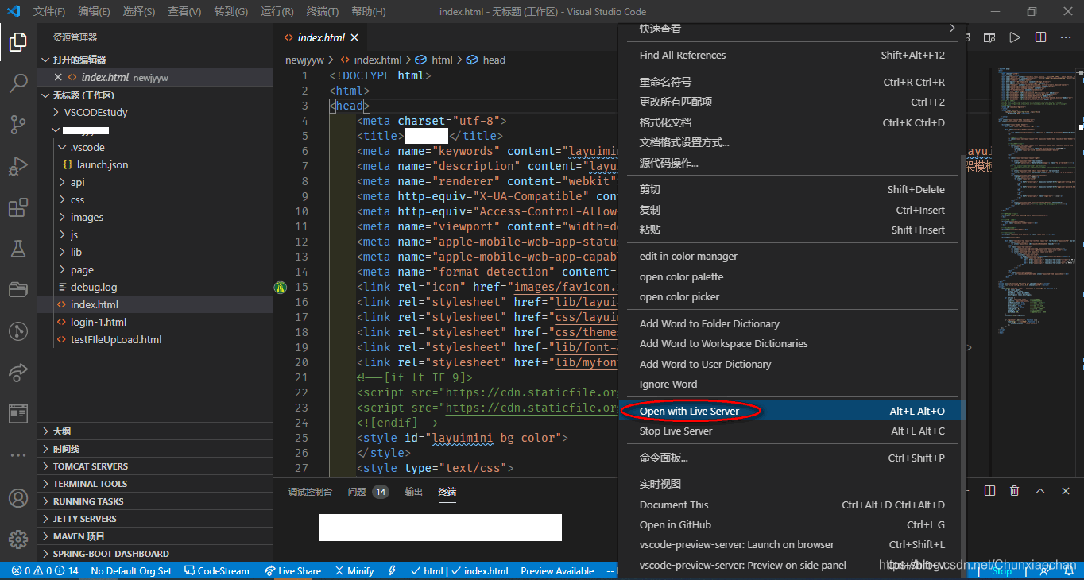Open preview to the side icon

coord(989,37)
